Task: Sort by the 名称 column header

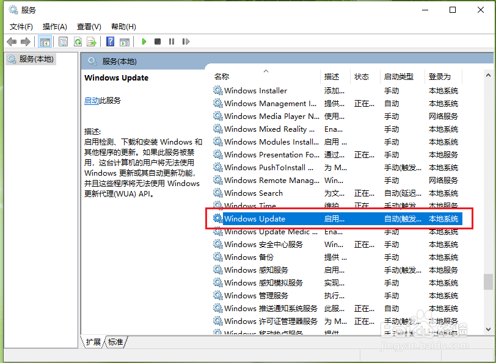Action: tap(266, 76)
